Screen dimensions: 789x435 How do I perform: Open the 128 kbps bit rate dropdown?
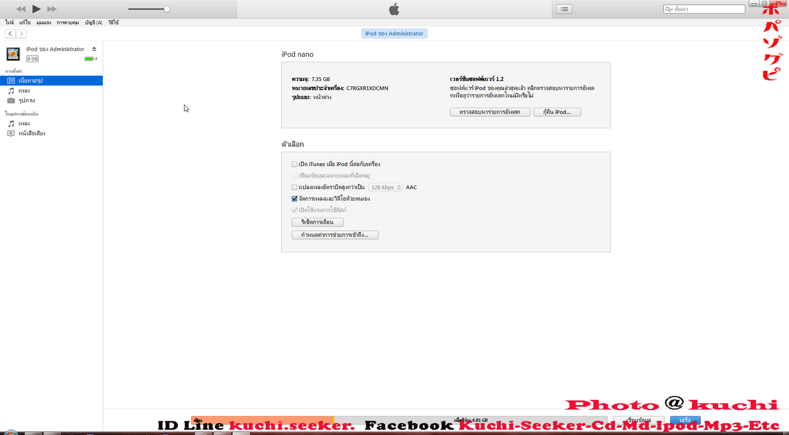(386, 187)
